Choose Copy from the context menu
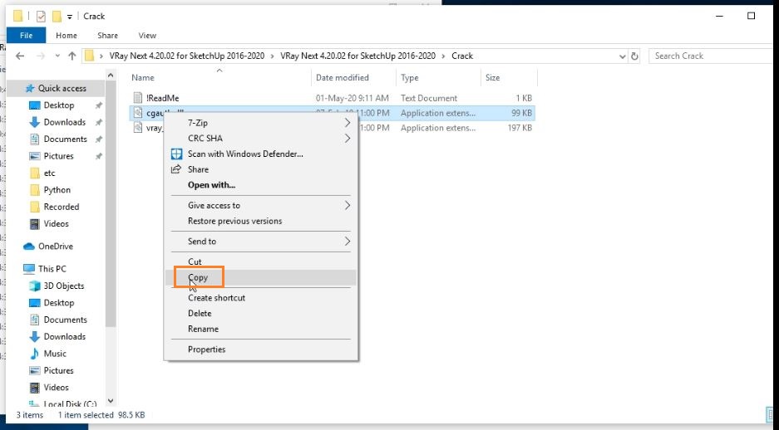The image size is (779, 430). click(261, 278)
